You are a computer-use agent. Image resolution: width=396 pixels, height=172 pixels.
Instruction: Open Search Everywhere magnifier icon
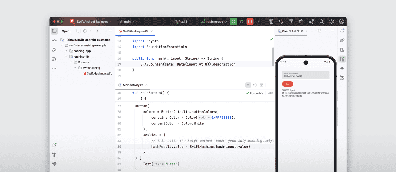pos(321,22)
